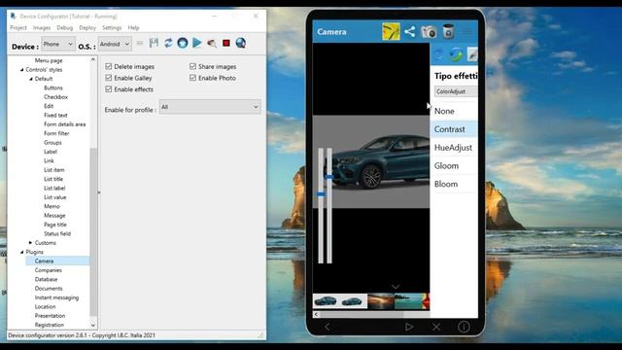622x350 pixels.
Task: Toggle Enable effects checkbox
Action: point(108,89)
